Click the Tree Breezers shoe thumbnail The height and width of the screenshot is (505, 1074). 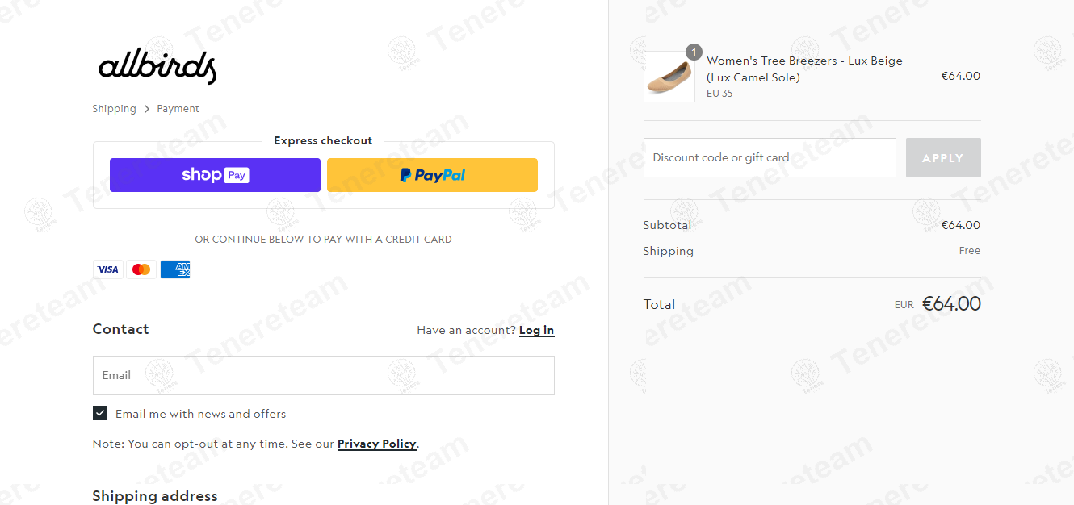[x=669, y=77]
